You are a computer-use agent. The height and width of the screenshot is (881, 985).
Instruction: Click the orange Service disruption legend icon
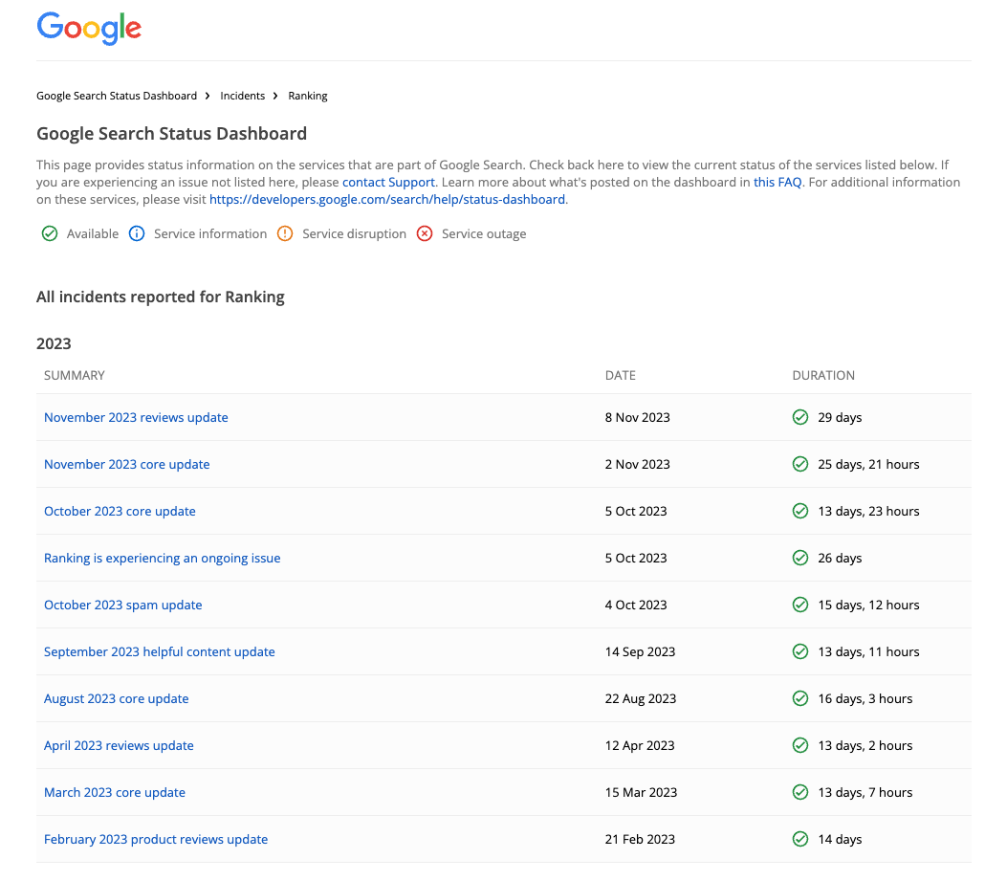[285, 233]
